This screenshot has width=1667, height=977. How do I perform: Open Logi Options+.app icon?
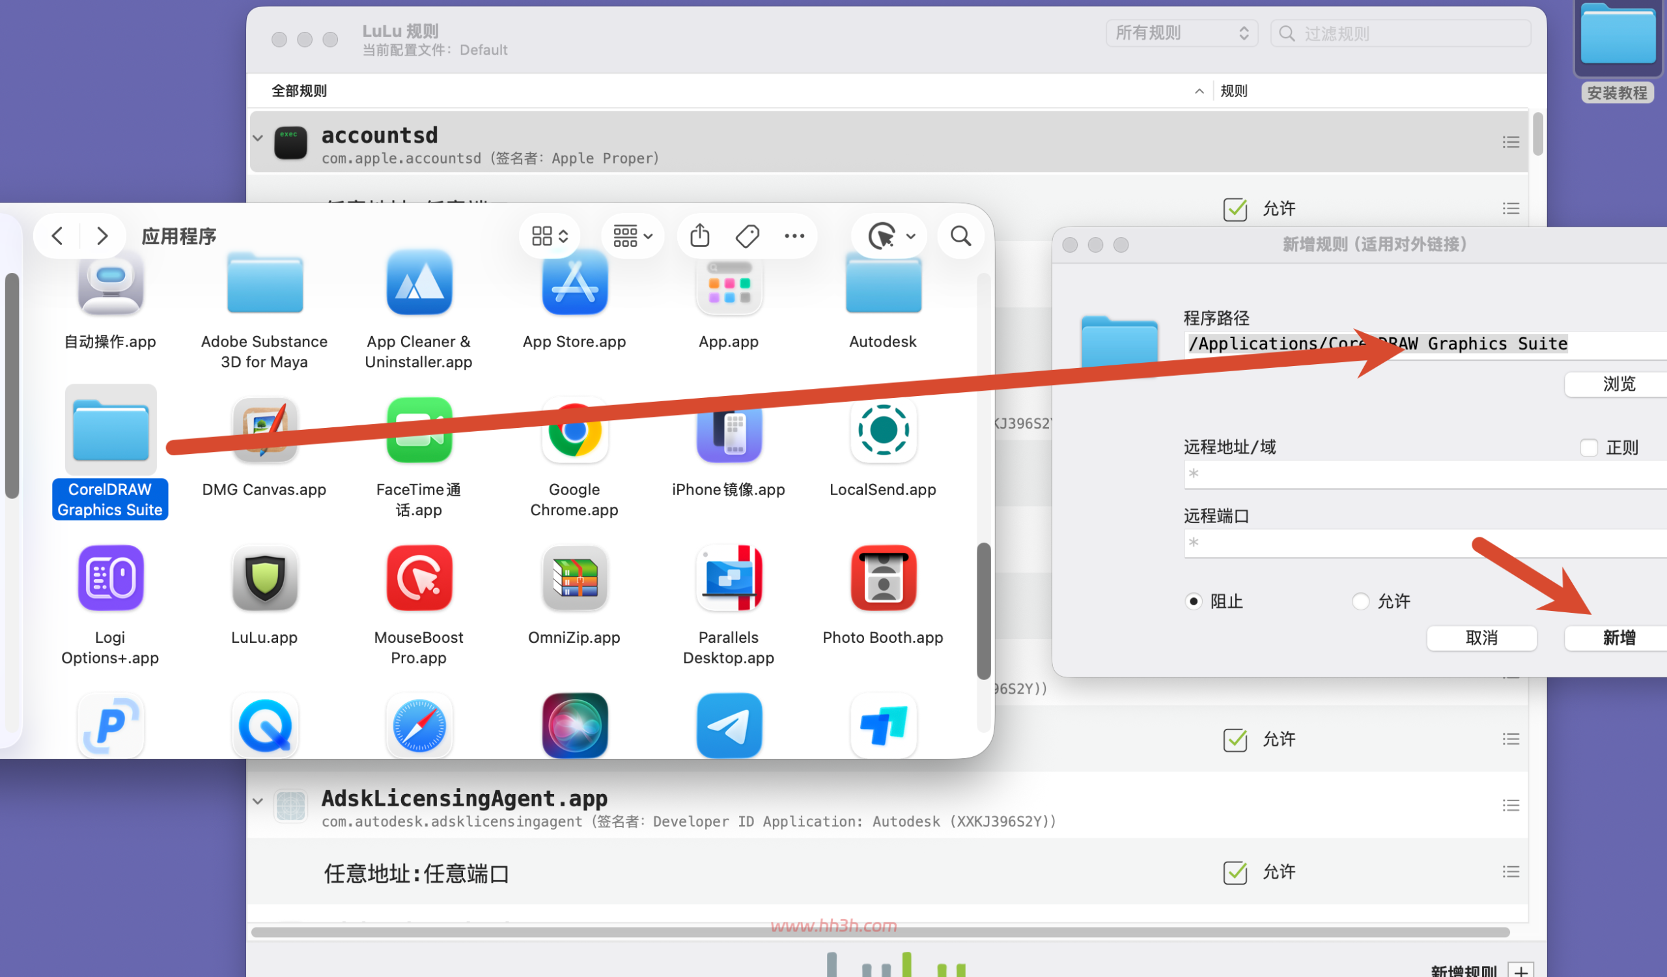[111, 578]
